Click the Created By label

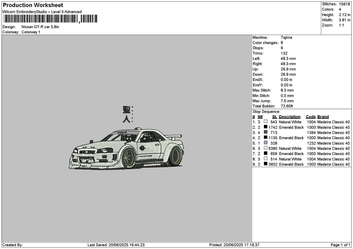point(12,245)
